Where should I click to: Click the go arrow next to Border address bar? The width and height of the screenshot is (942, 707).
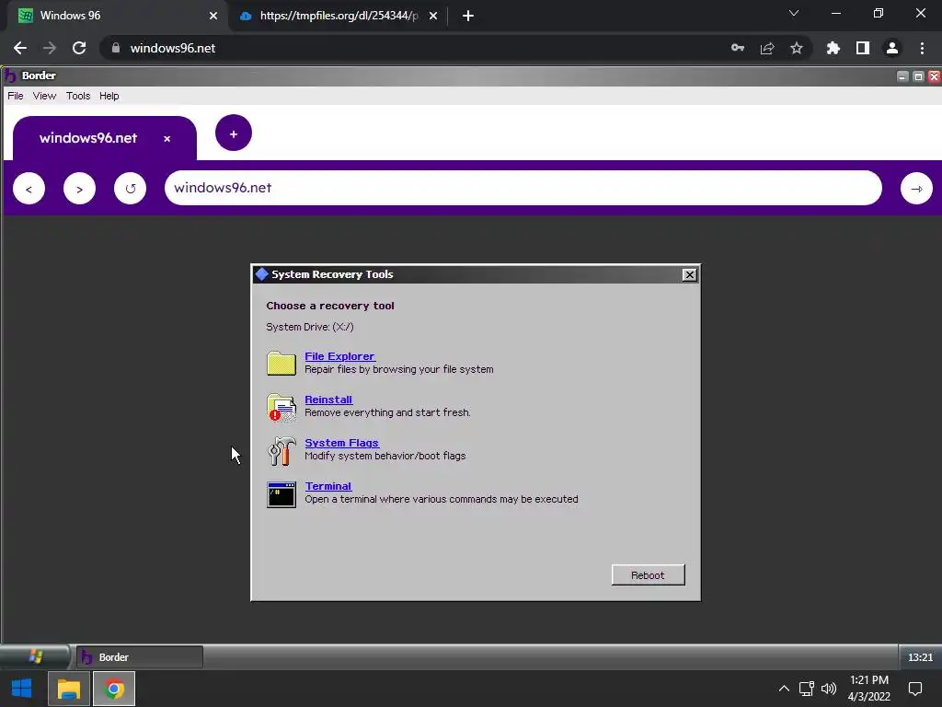[x=916, y=189]
